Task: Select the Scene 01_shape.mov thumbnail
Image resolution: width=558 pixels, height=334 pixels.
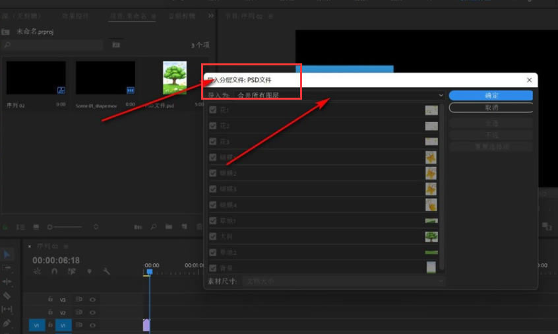Action: coord(106,78)
